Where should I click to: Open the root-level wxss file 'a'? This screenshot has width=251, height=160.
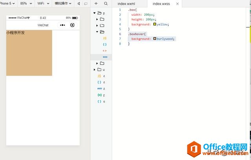click(x=100, y=88)
